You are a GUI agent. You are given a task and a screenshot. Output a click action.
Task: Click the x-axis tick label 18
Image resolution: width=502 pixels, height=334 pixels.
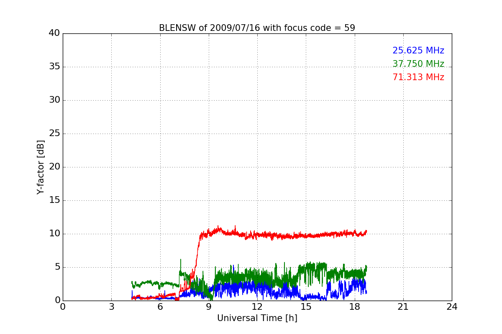click(355, 307)
